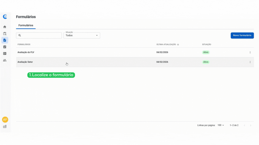Click the bottom sidebar icon below the avatar
The image size is (259, 145).
tap(5, 126)
